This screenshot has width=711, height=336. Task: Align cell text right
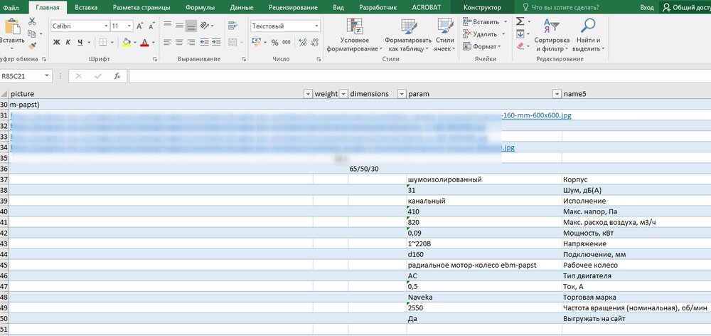[x=191, y=42]
